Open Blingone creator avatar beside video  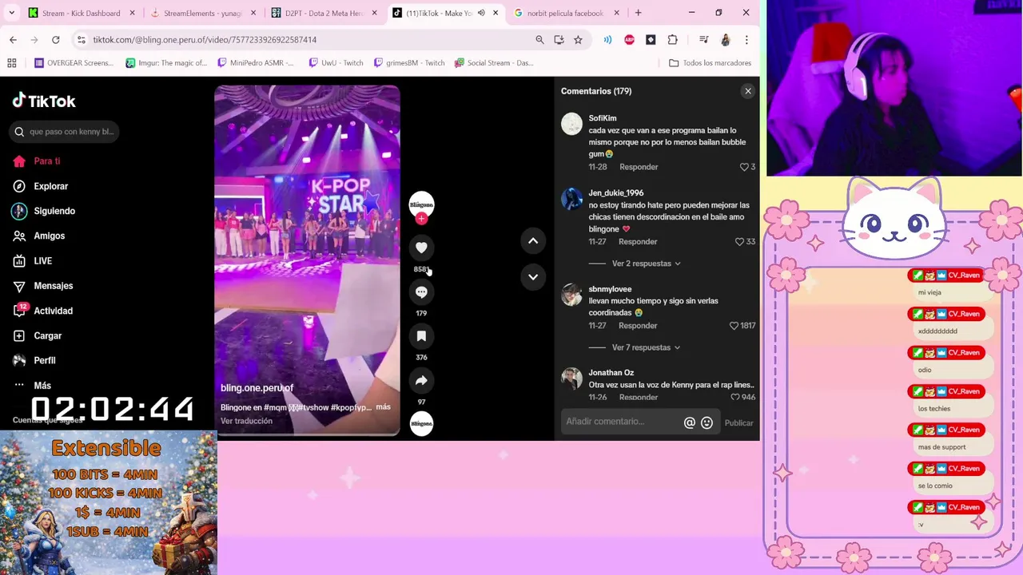(421, 204)
